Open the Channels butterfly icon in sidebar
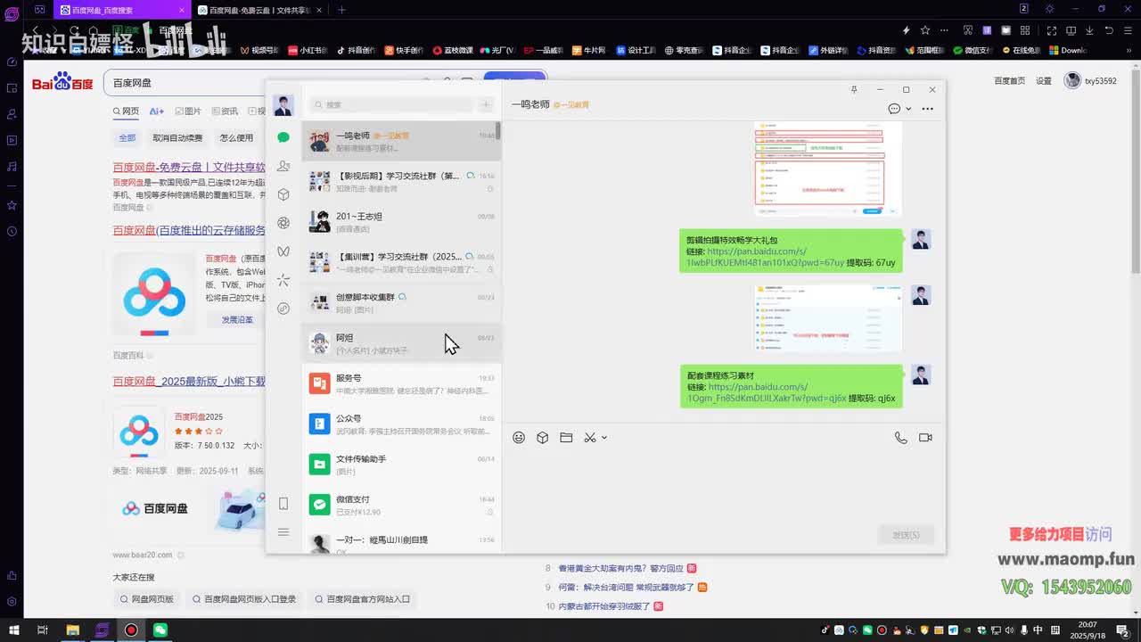The height and width of the screenshot is (642, 1141). pyautogui.click(x=283, y=251)
